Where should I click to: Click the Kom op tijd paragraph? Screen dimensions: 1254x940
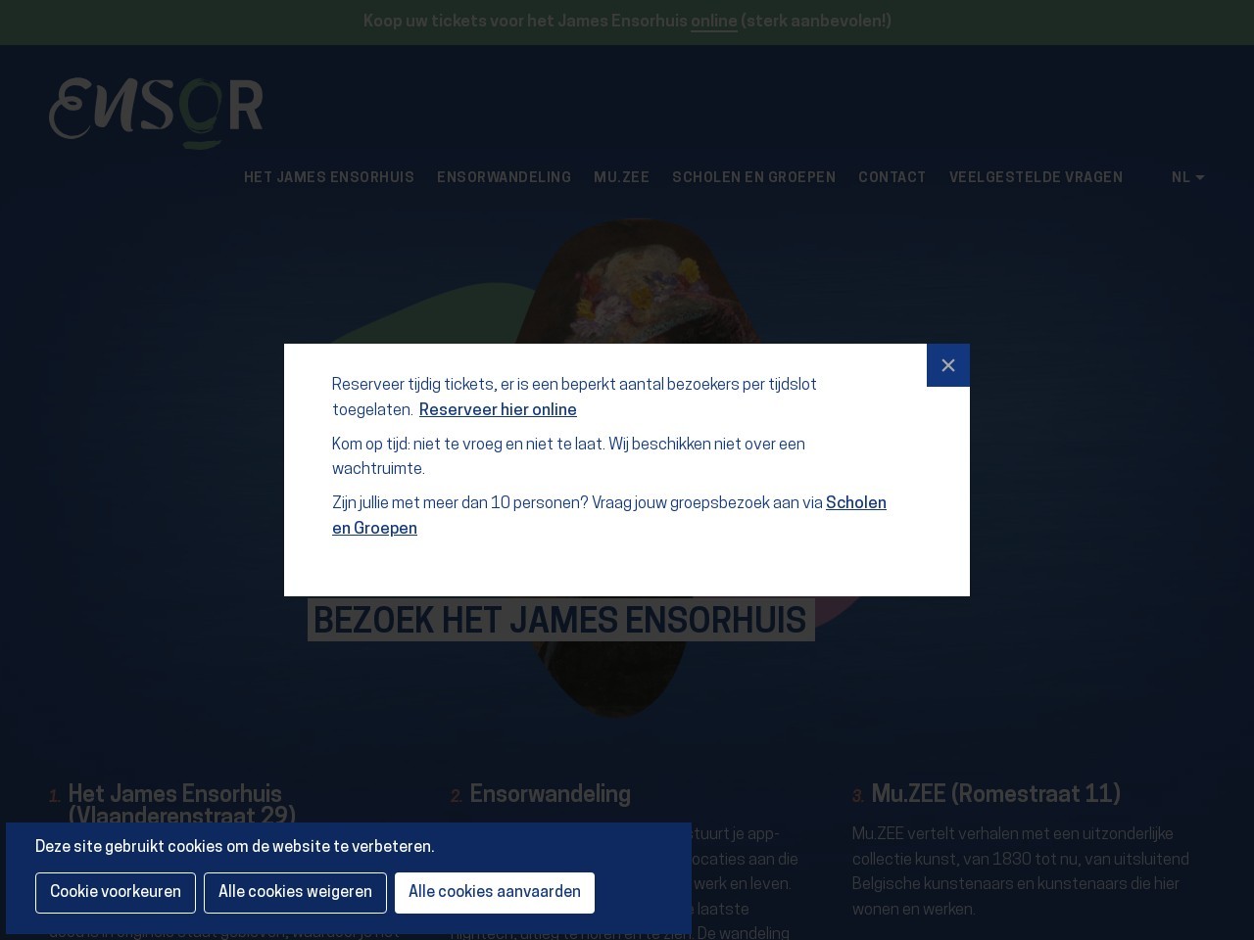point(568,457)
